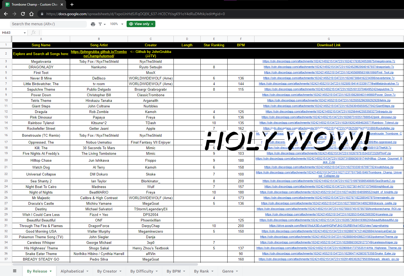Open Alphabetical sheet tab arrow menu
Viewport: 404px width, 276px height.
(x=87, y=271)
